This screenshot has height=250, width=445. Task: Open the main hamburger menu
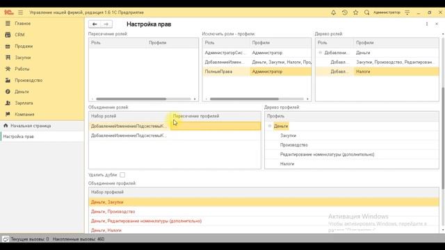pos(20,12)
